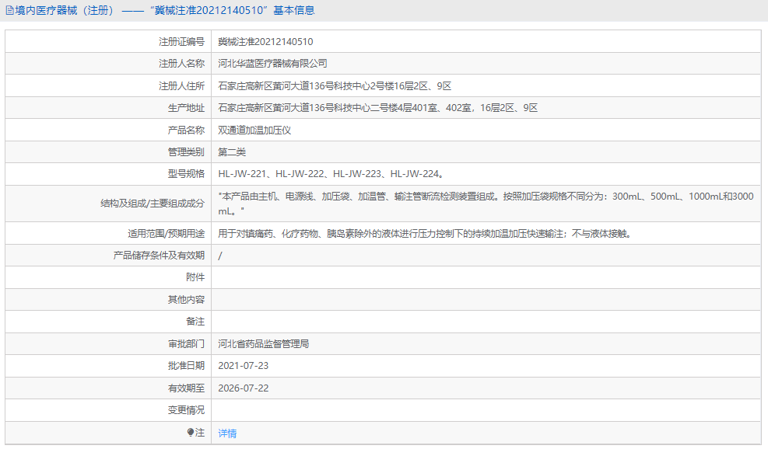Click the registrant name 河北华蓝医疗器械有限公司
The image size is (768, 449).
272,64
